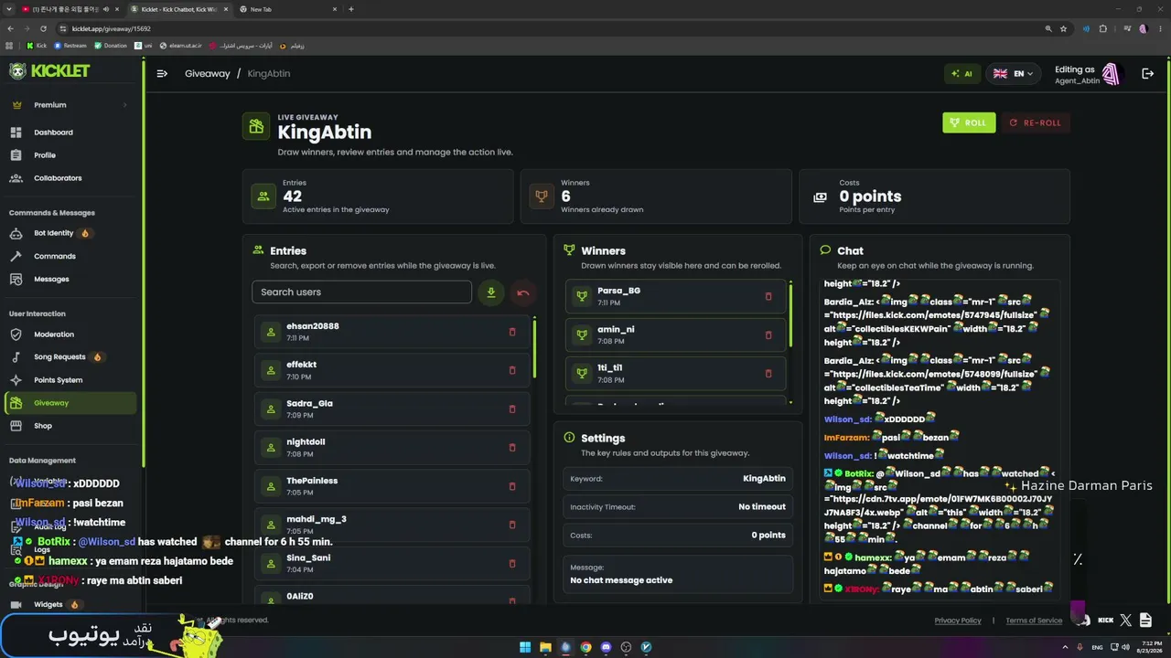Switch to the New Tab browser tab
Screen dimensions: 1171x658
(285, 9)
